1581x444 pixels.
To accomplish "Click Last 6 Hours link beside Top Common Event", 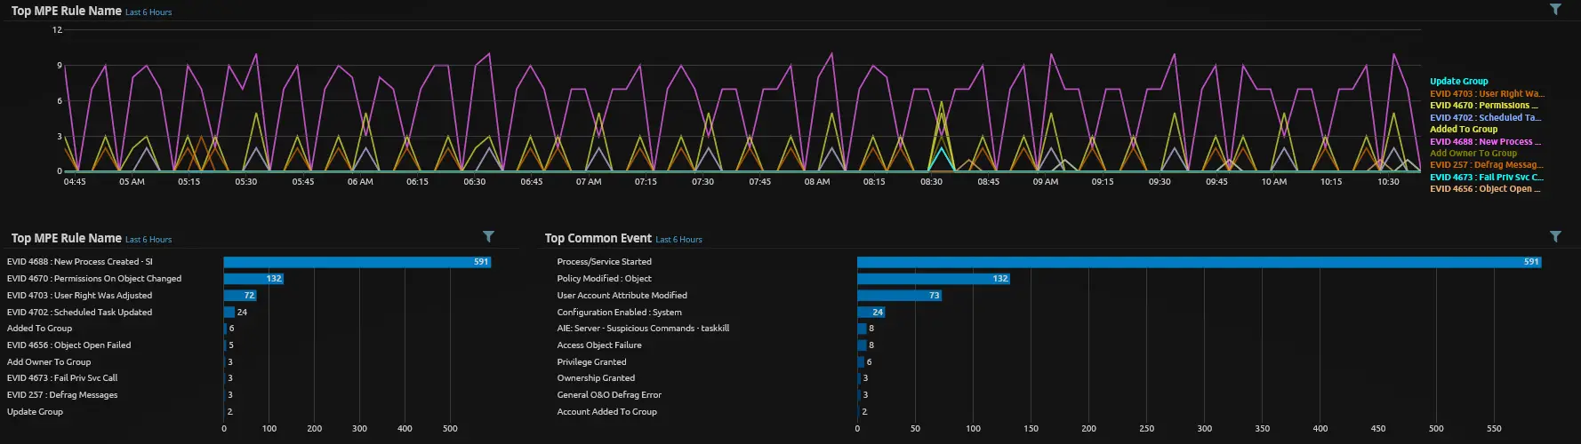I will (x=678, y=240).
